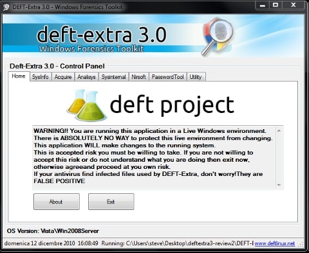309x253 pixels.
Task: Open the SysInfo tab
Action: click(41, 77)
